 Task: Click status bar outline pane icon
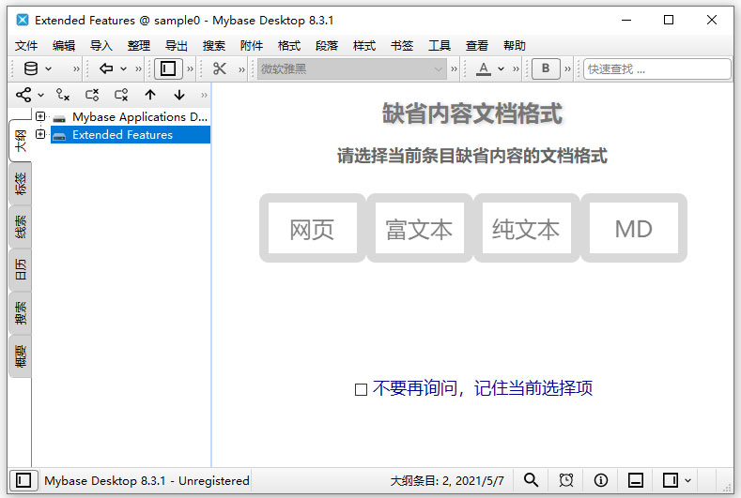(23, 480)
